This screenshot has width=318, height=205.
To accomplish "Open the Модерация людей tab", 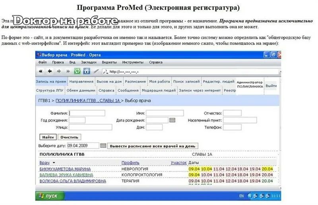I will point(159,90).
